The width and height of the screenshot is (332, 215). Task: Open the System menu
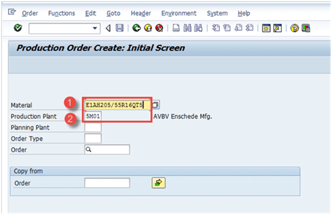tap(217, 13)
